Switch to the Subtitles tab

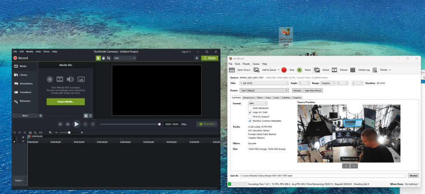pos(286,98)
